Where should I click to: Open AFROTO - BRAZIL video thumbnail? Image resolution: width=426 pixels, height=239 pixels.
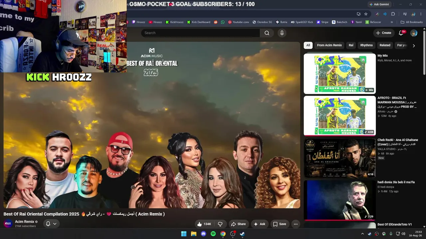[x=340, y=116]
